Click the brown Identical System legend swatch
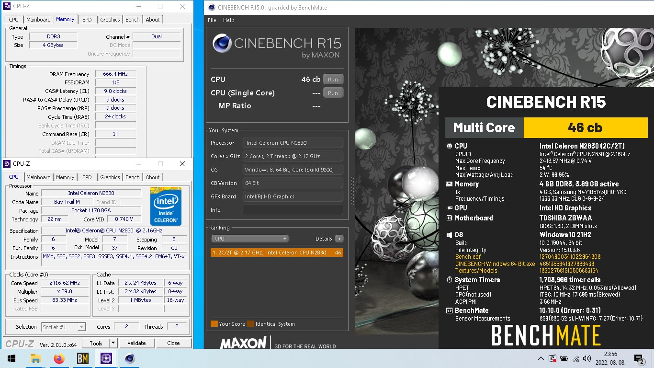The height and width of the screenshot is (368, 654). 250,324
